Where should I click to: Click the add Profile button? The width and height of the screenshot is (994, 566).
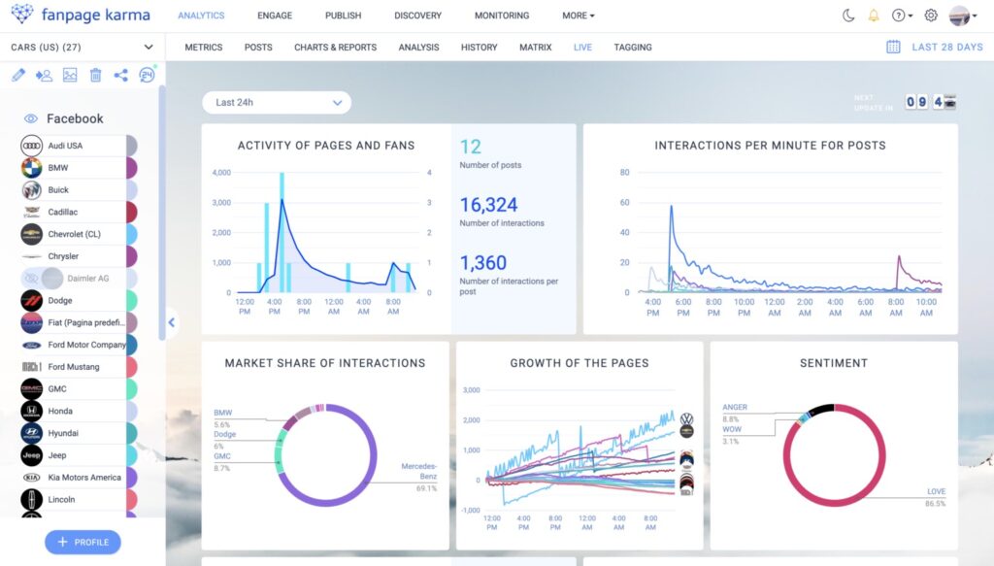(x=83, y=542)
